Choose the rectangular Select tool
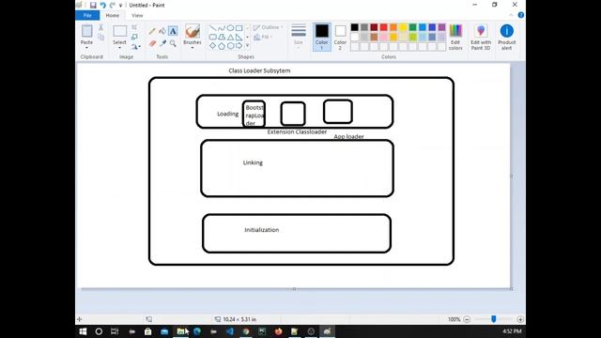The width and height of the screenshot is (601, 338). [119, 31]
